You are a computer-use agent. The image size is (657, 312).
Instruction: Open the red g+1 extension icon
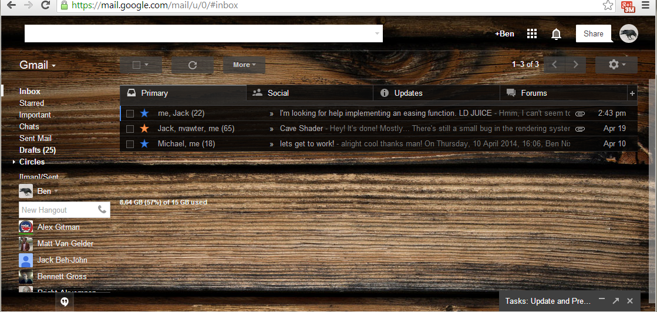[x=628, y=6]
